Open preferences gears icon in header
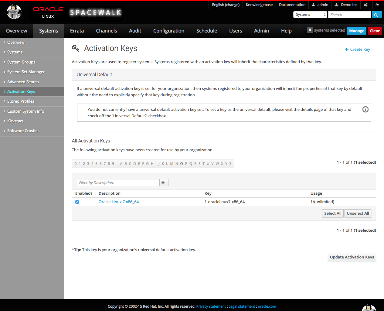 point(365,5)
